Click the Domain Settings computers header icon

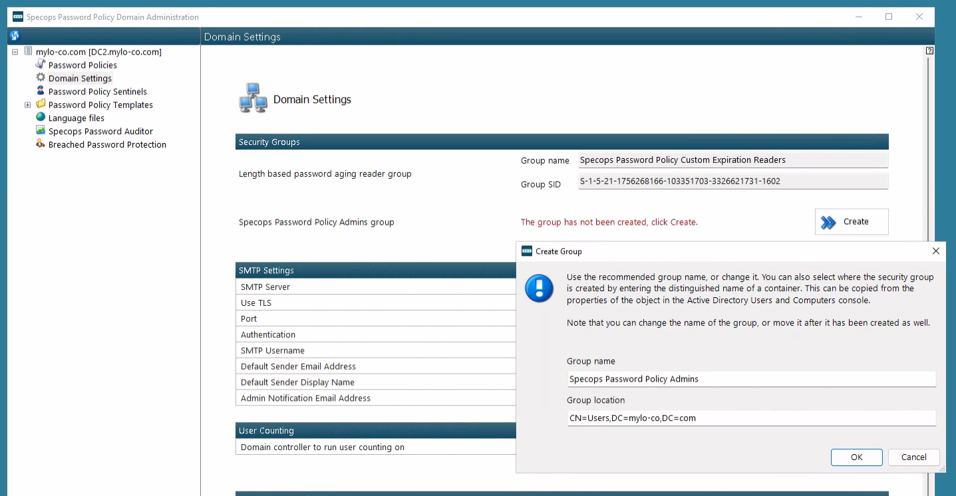253,98
